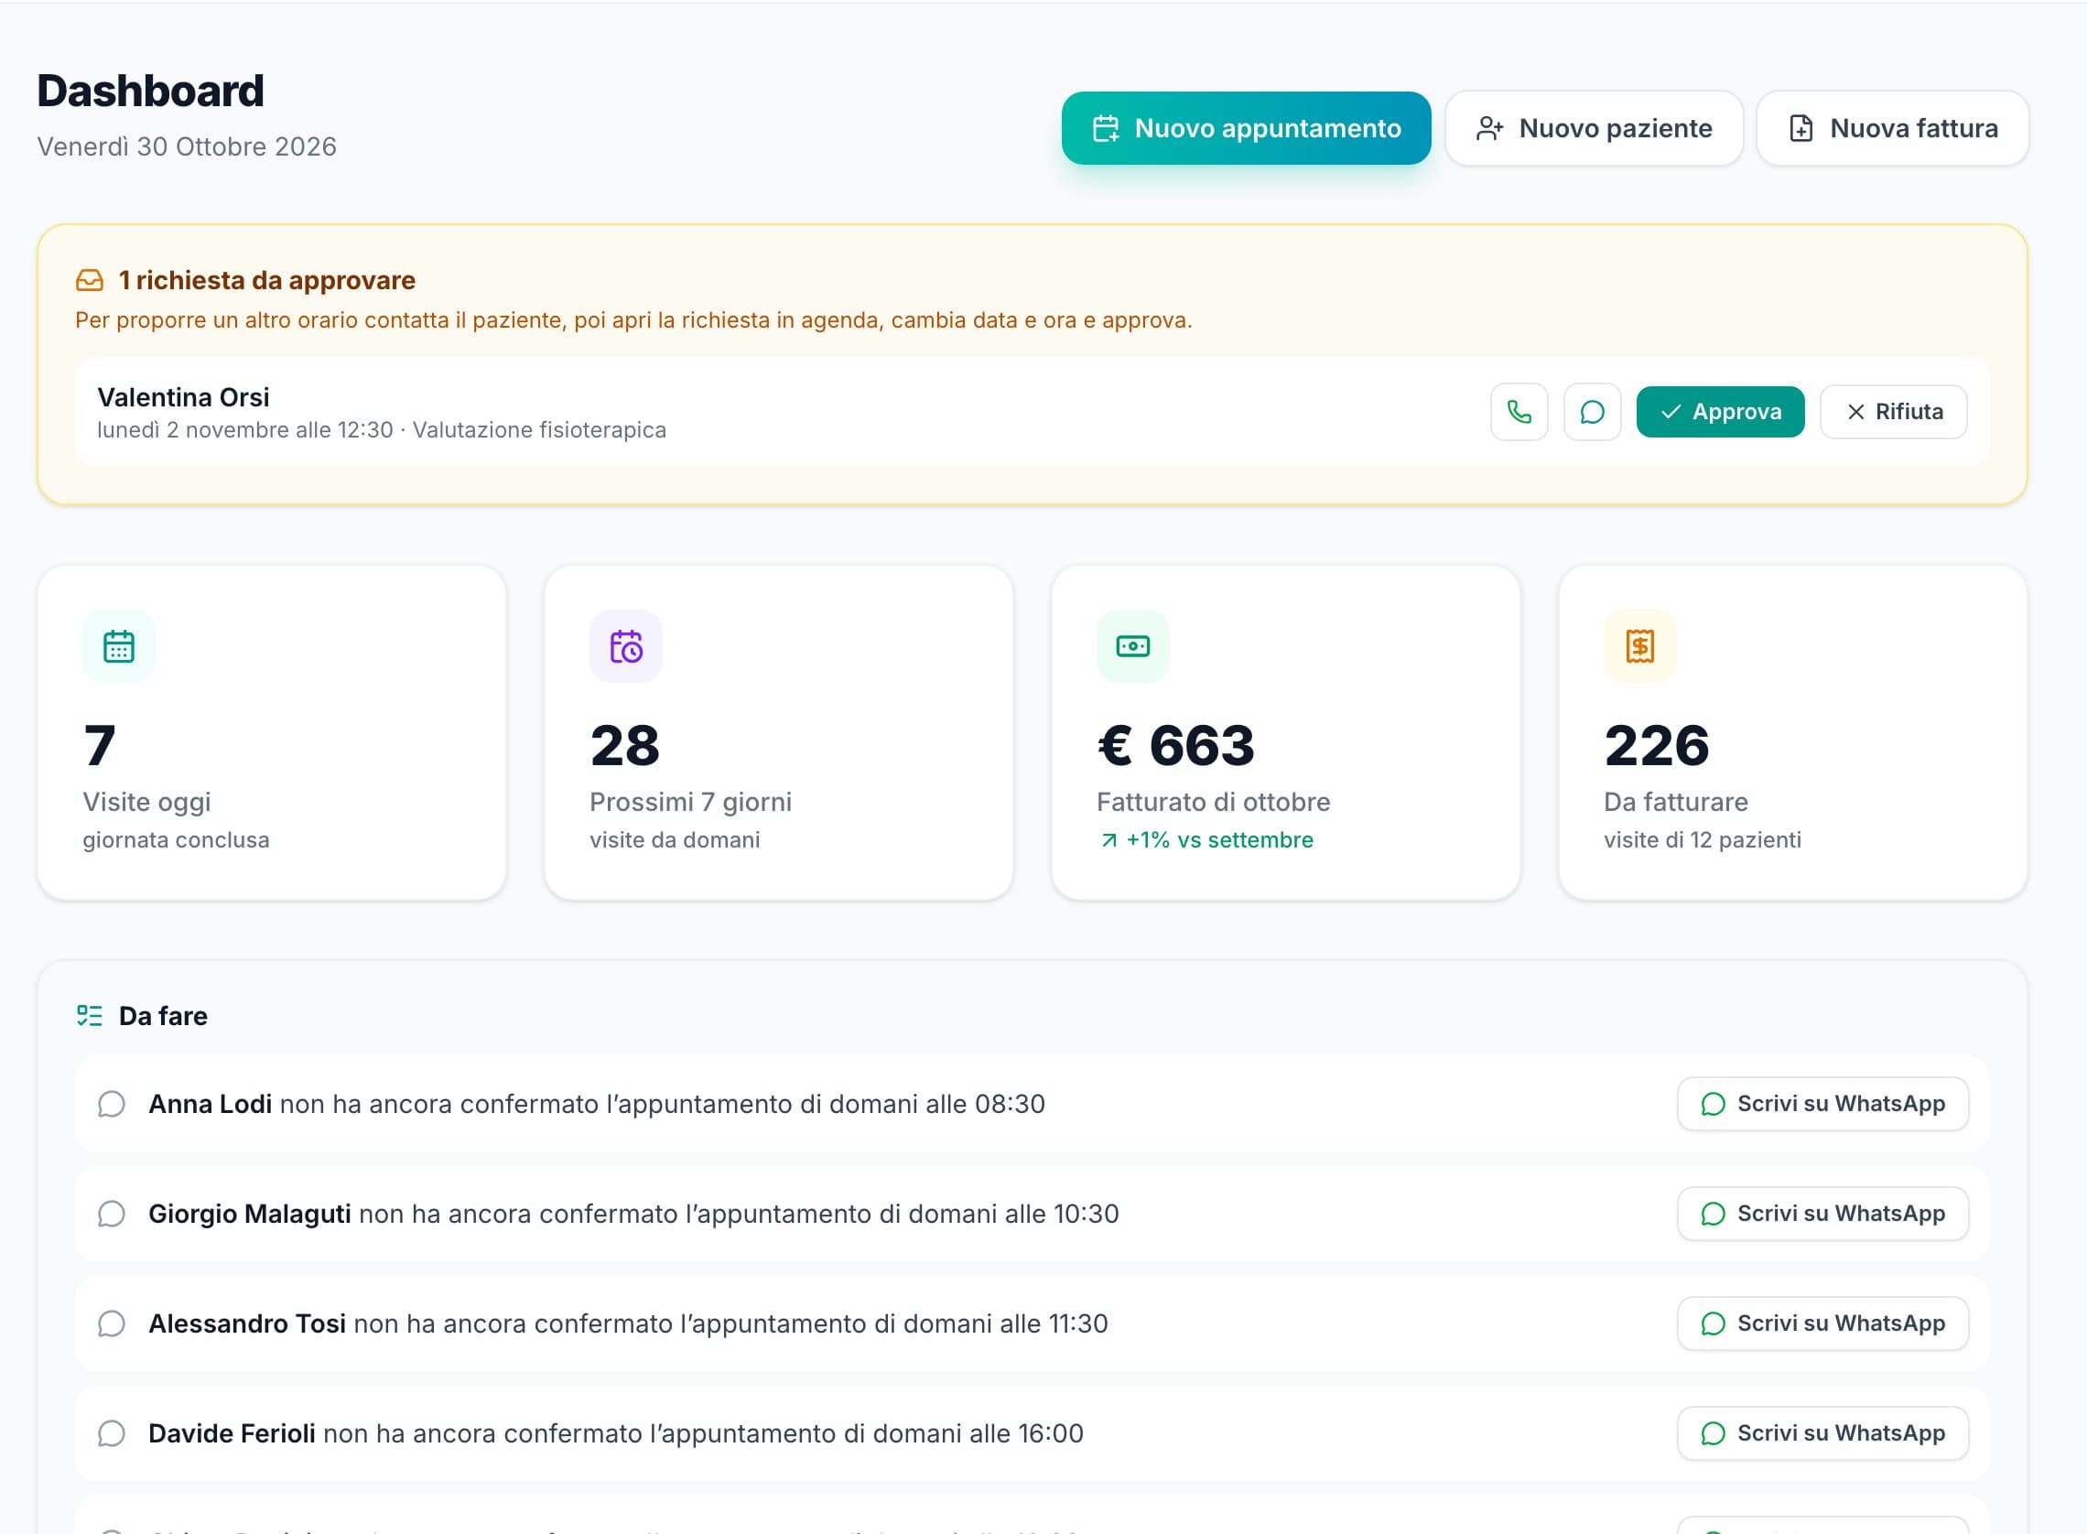Click the Nuovo appuntamento button
Screen dimensions: 2087x1534
(1246, 128)
